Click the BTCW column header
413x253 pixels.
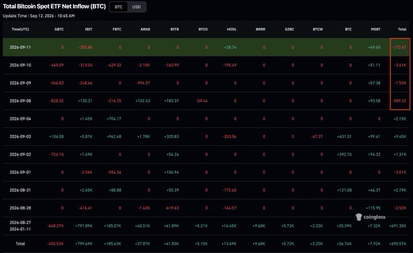tap(318, 29)
